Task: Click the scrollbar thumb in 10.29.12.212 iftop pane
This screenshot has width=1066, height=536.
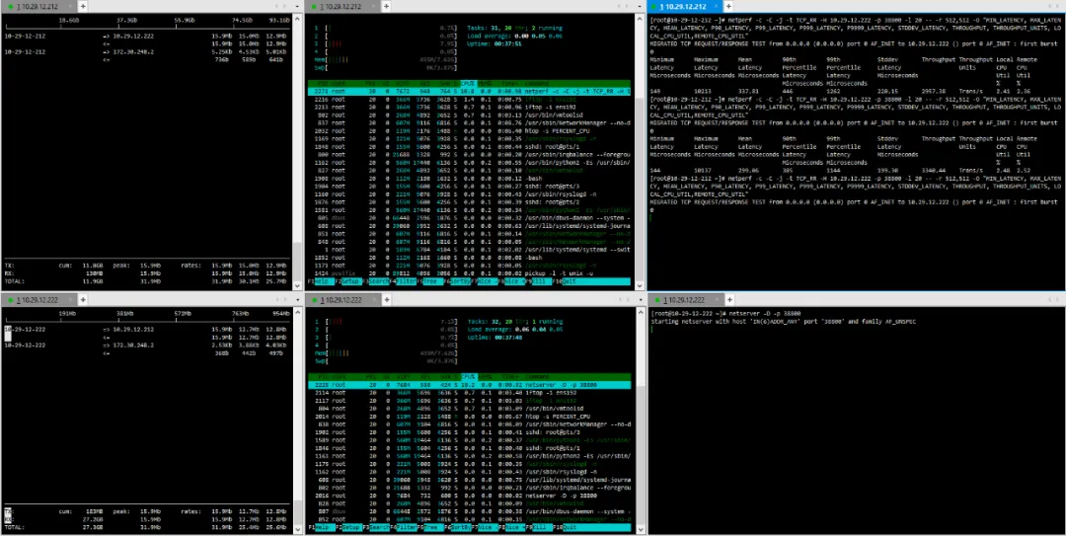Action: coord(297,262)
